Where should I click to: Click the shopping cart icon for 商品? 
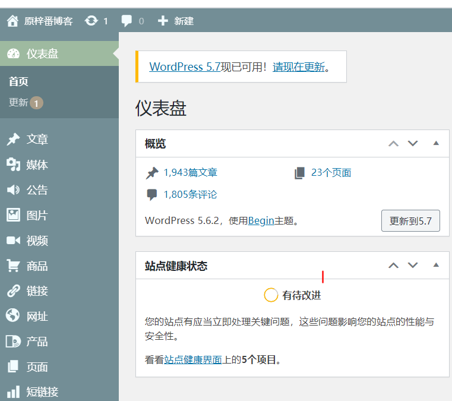(x=13, y=266)
